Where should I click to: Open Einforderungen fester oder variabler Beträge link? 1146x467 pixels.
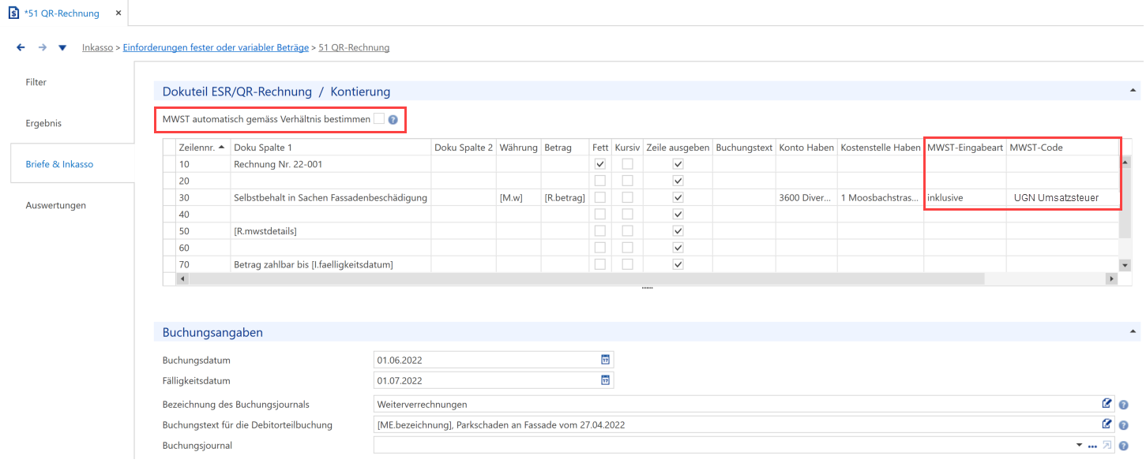click(x=216, y=47)
